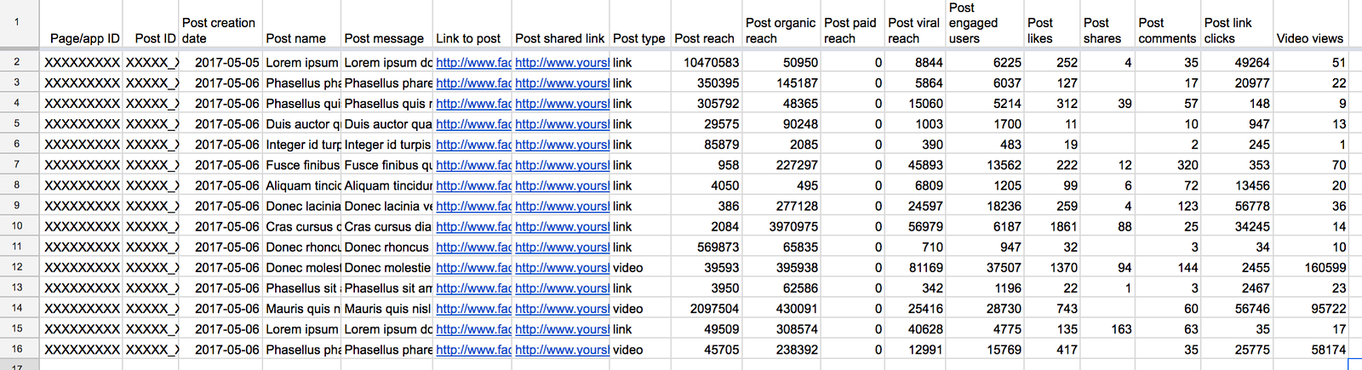
Task: Click the Post reach column header cell
Action: 704,38
